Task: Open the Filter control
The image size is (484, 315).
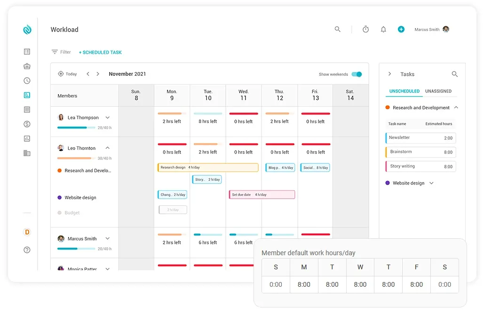Action: tap(61, 52)
